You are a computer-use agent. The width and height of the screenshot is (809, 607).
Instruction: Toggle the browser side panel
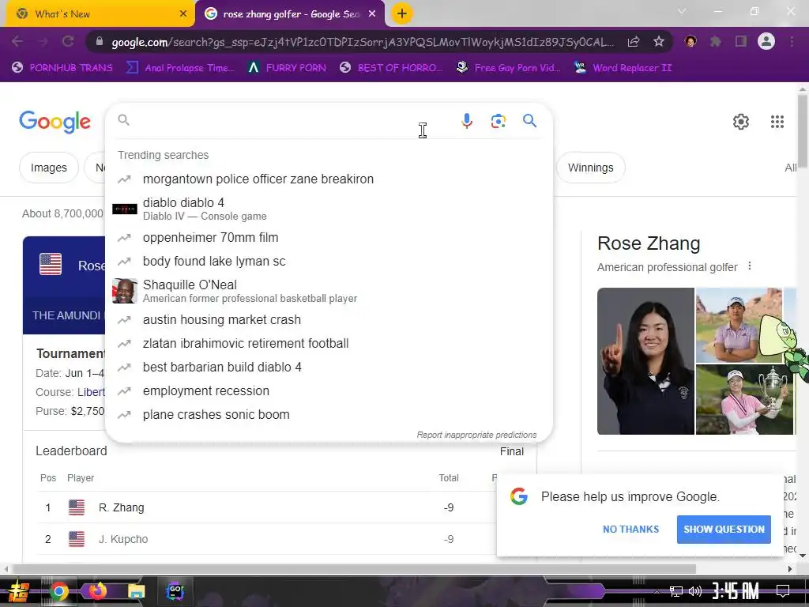pos(741,42)
